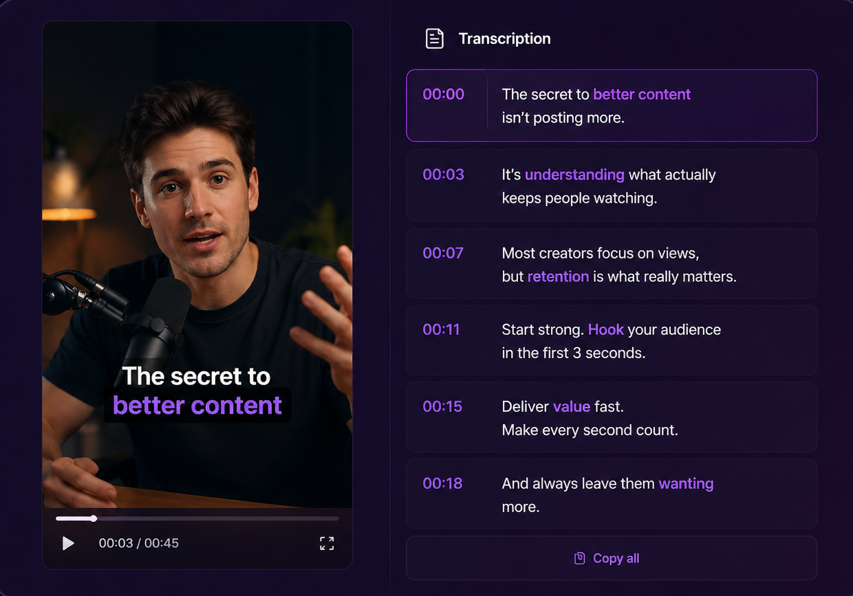Image resolution: width=853 pixels, height=596 pixels.
Task: Click the Transcription panel heading
Action: (504, 38)
